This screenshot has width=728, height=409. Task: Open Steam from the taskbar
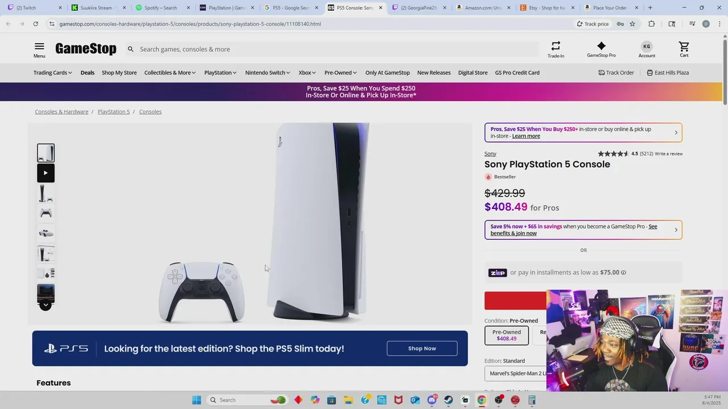pos(449,400)
